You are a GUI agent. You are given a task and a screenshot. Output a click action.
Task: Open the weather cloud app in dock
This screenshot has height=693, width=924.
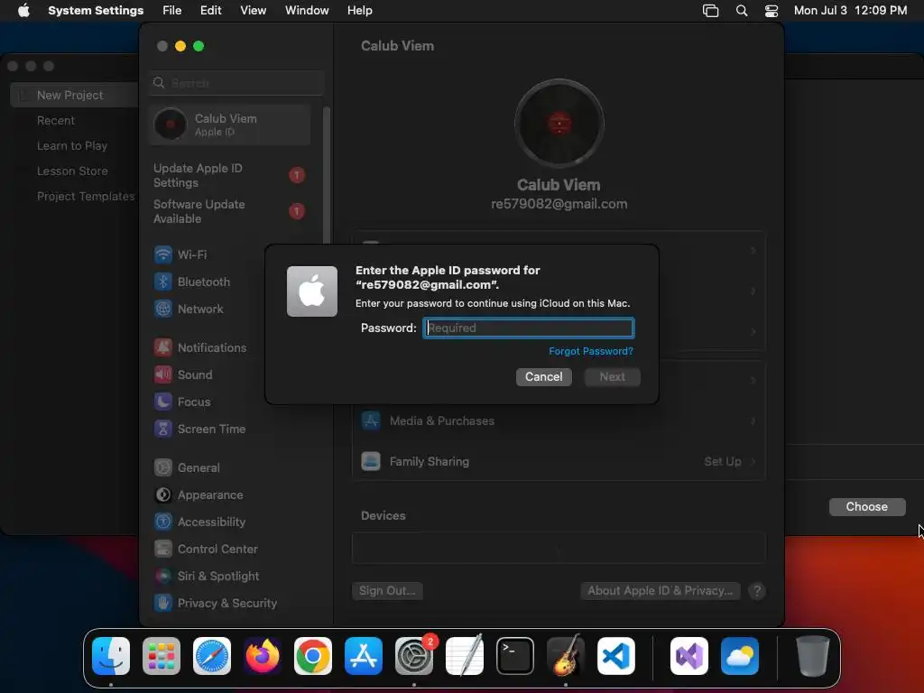pyautogui.click(x=740, y=656)
